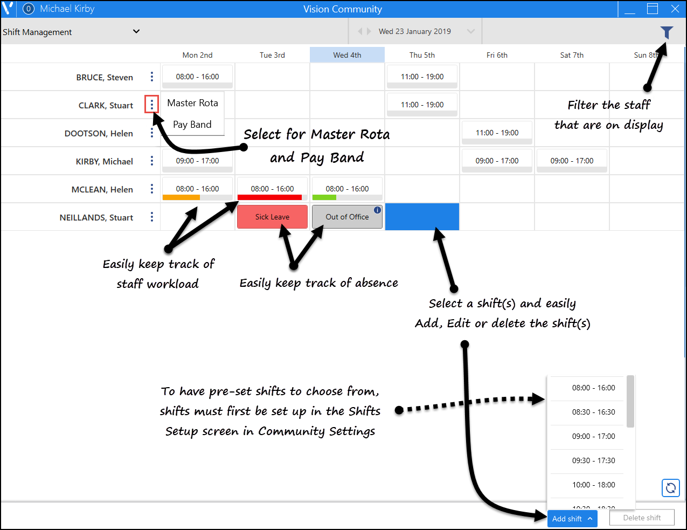Select the Sick Leave block on Tuesday
This screenshot has width=687, height=530.
272,217
